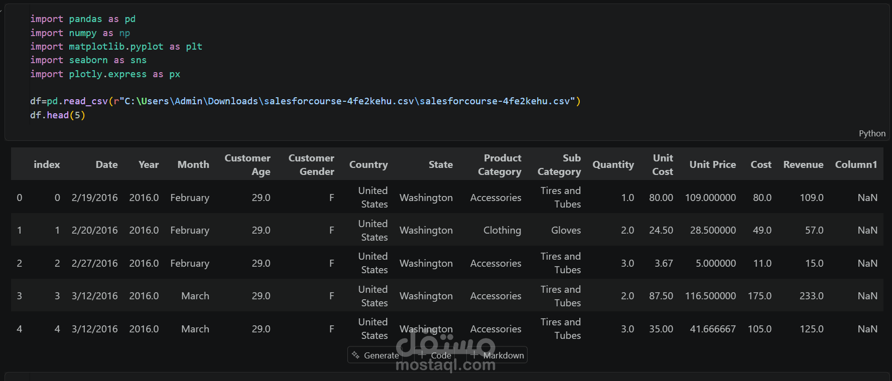Image resolution: width=892 pixels, height=381 pixels.
Task: Select the Sub Category column header
Action: pyautogui.click(x=559, y=164)
